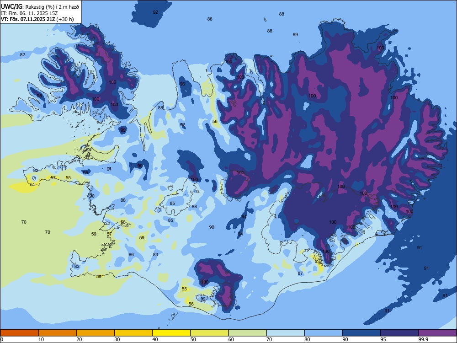The image size is (457, 343).
Task: Click the '30' legend tick label
Action: pos(117,339)
